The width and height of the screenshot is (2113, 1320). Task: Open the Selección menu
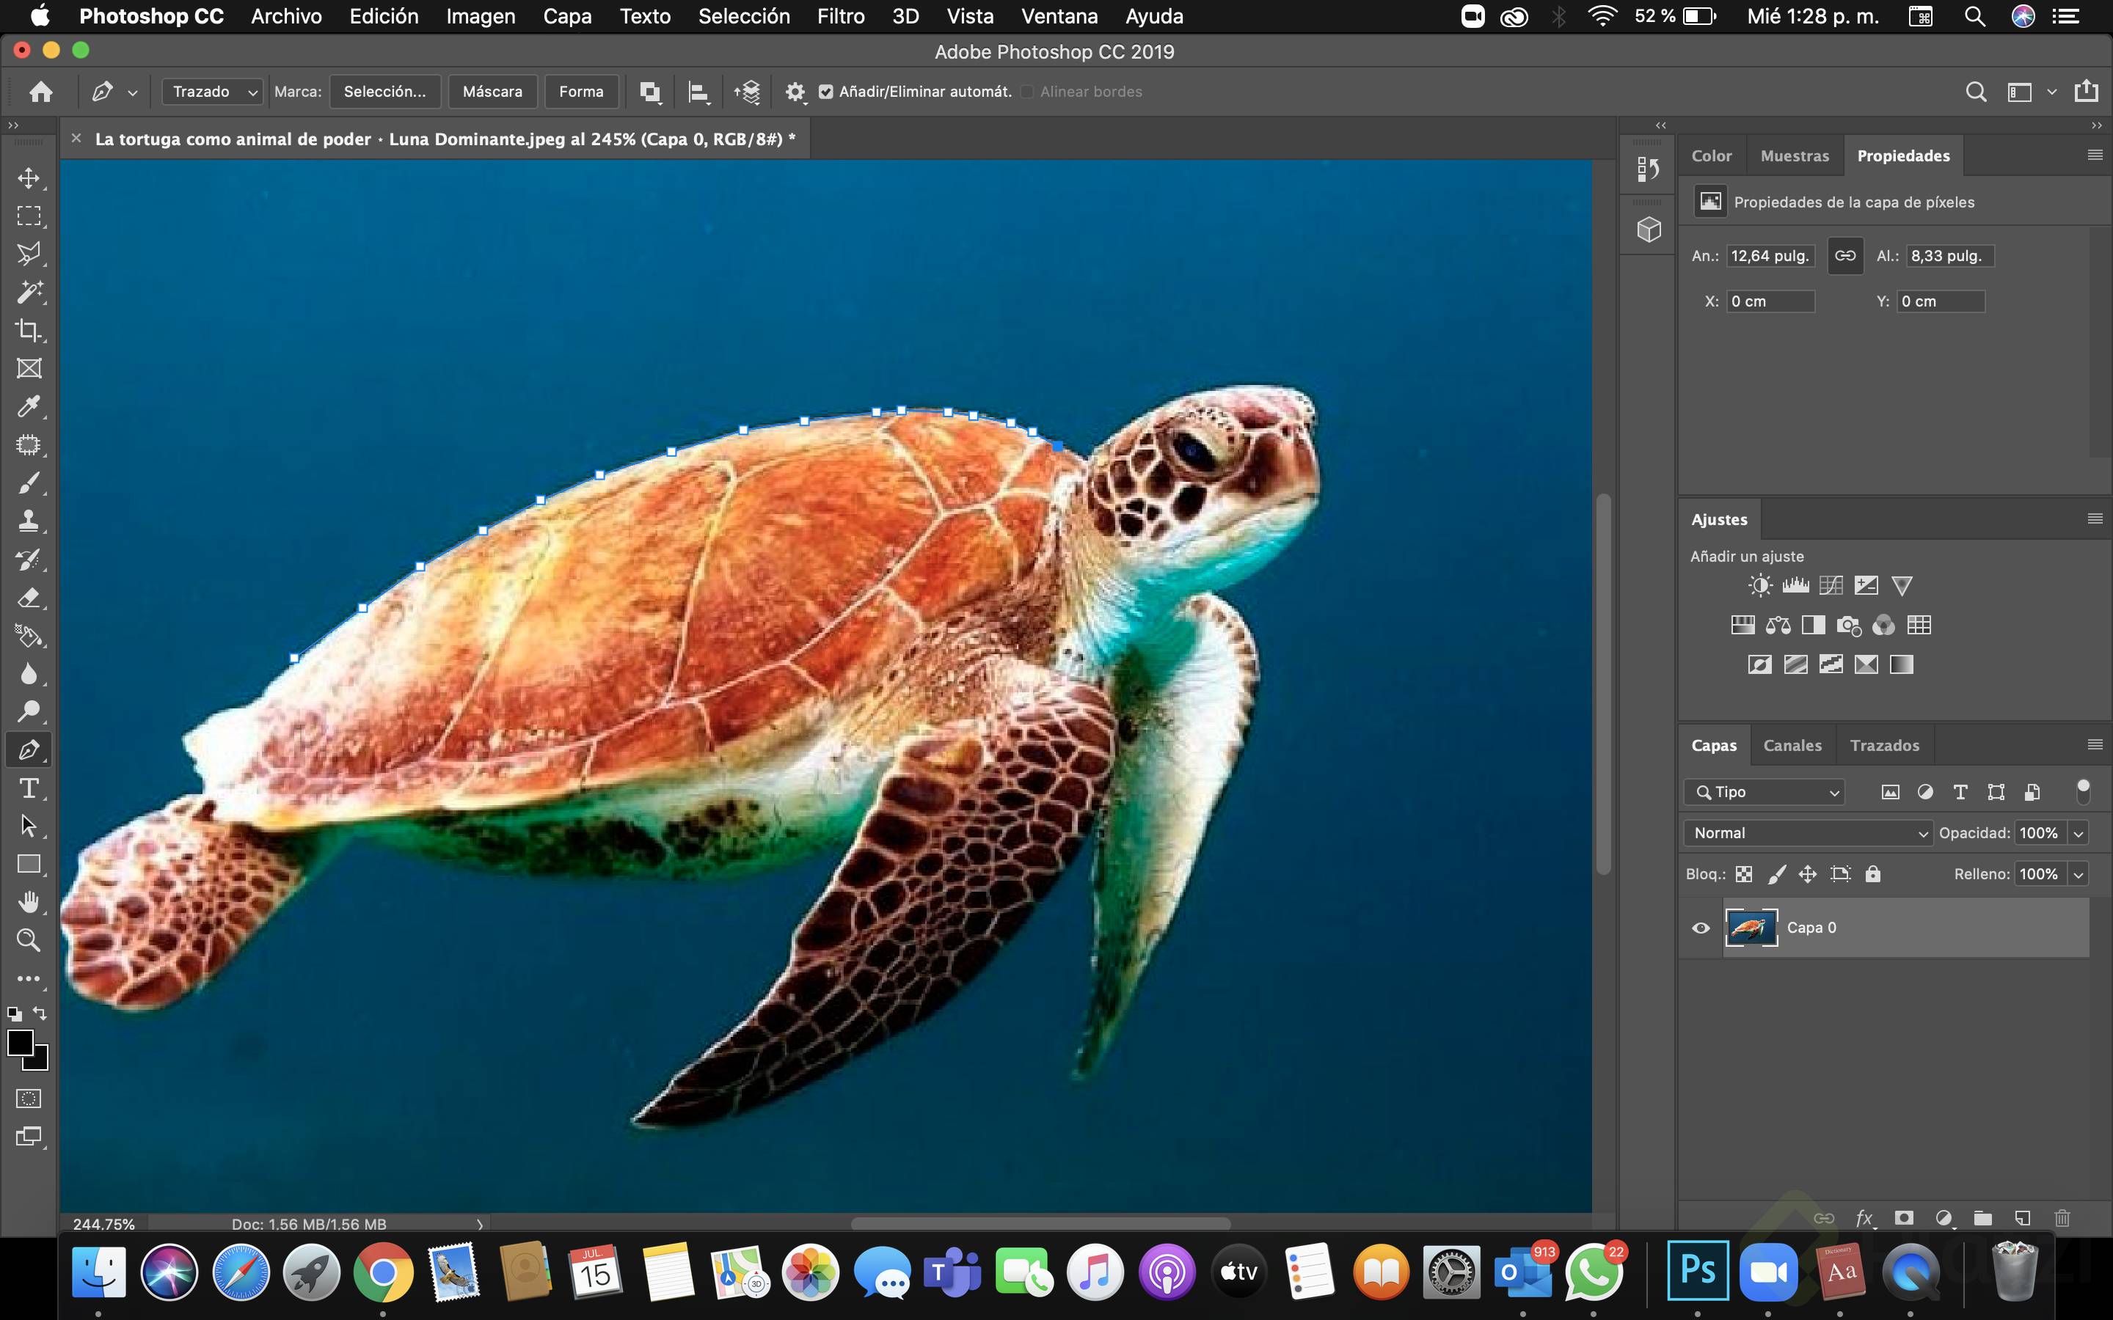click(744, 15)
